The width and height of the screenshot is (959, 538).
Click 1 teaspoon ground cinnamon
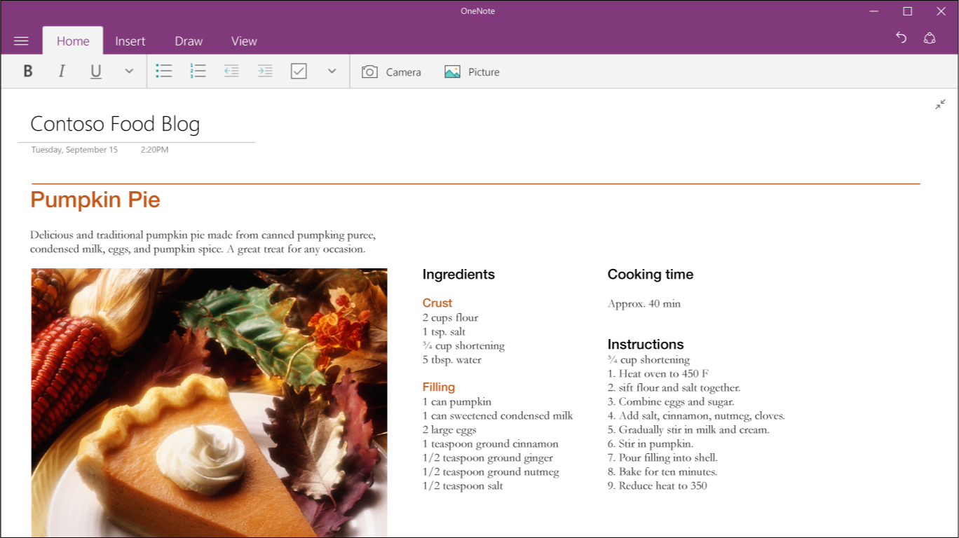coord(491,444)
